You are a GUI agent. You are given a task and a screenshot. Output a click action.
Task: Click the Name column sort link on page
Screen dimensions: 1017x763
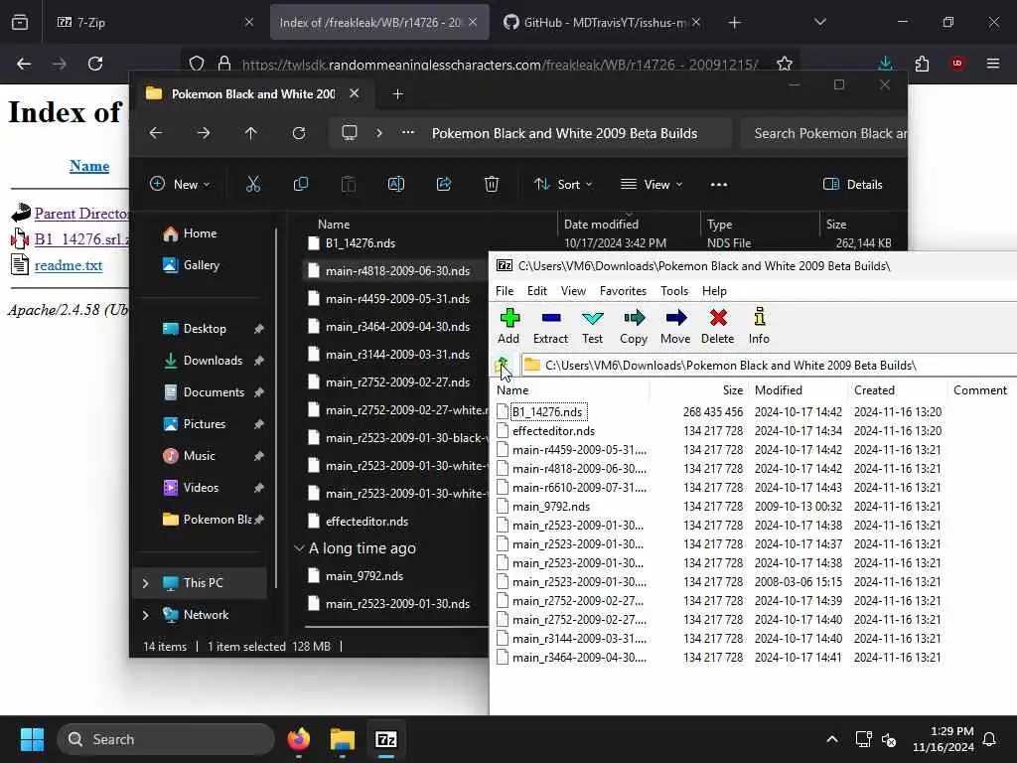pyautogui.click(x=89, y=166)
